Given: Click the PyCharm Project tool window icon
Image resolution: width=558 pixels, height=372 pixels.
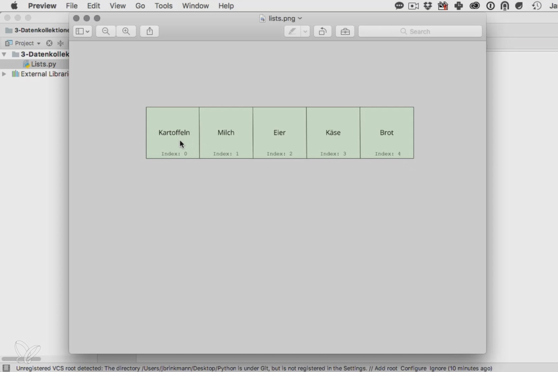Looking at the screenshot, I should point(9,43).
